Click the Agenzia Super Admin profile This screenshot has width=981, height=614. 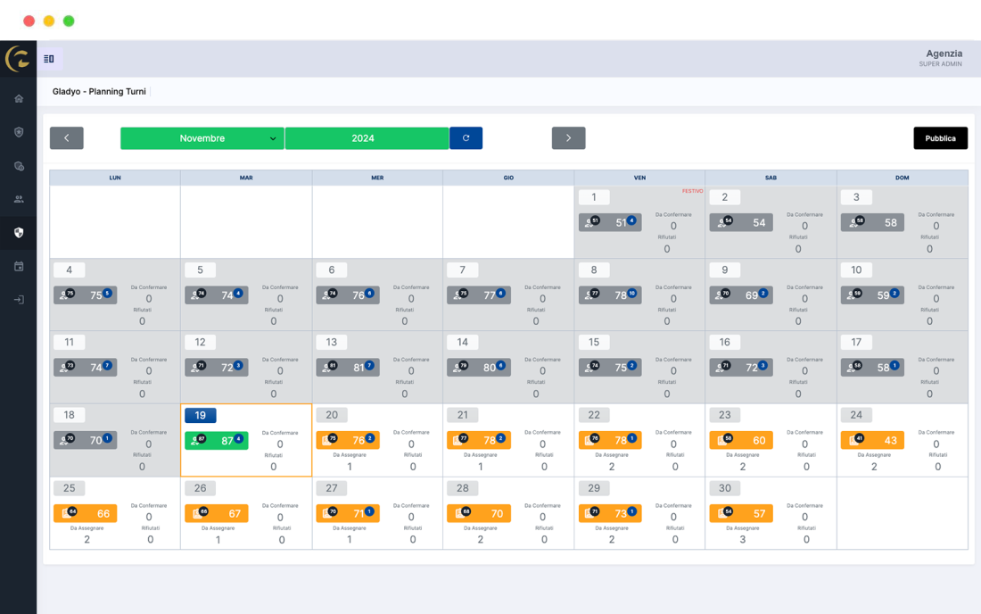(943, 58)
